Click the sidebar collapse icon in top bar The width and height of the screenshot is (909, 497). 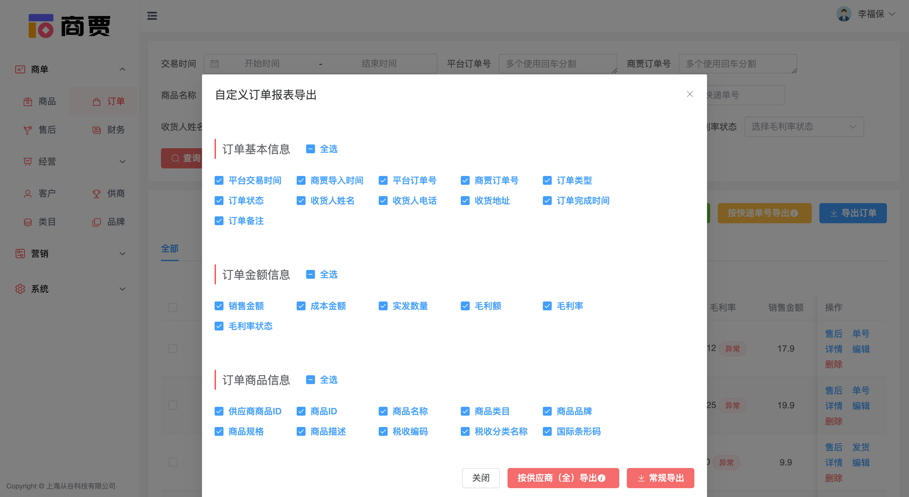[152, 16]
